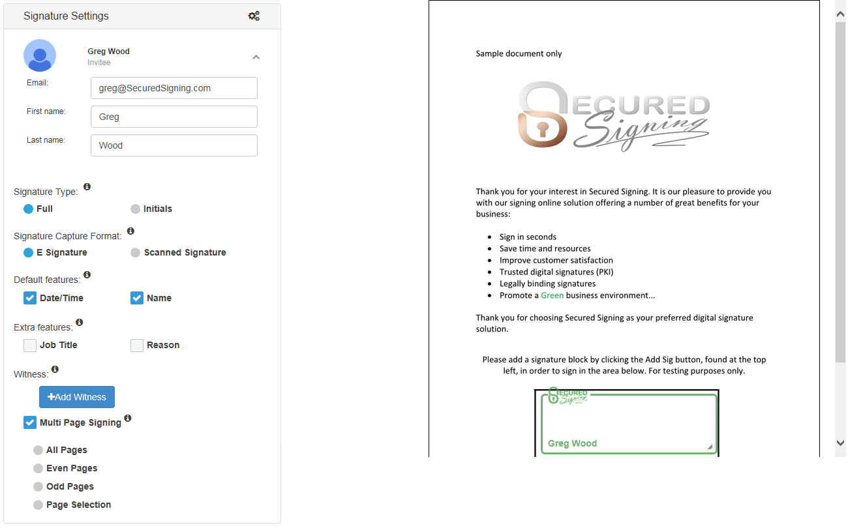Show info for Extra features

(79, 323)
